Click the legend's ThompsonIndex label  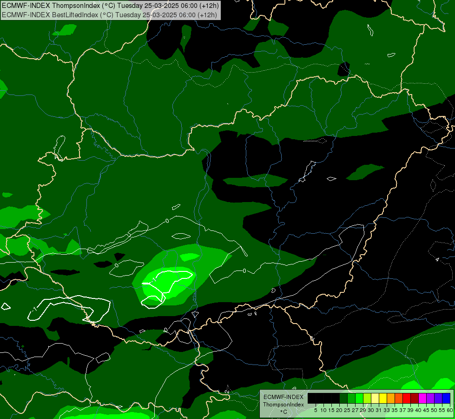coord(284,405)
